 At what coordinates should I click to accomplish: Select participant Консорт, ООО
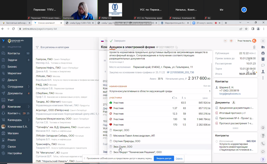coord(121,130)
